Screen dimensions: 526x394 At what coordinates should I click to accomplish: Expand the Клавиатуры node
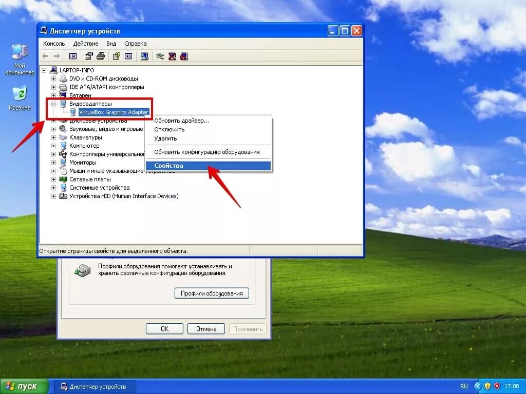(x=53, y=137)
